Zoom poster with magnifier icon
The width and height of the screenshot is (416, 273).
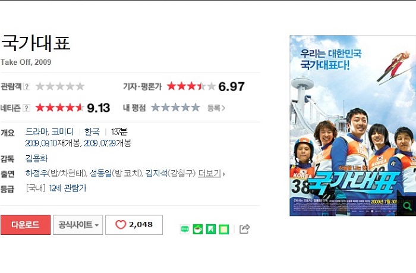(x=407, y=206)
